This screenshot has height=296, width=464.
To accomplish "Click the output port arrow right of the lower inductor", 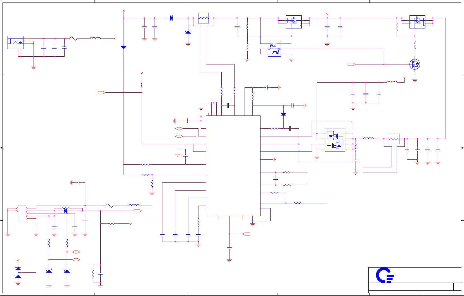I will tap(138, 211).
